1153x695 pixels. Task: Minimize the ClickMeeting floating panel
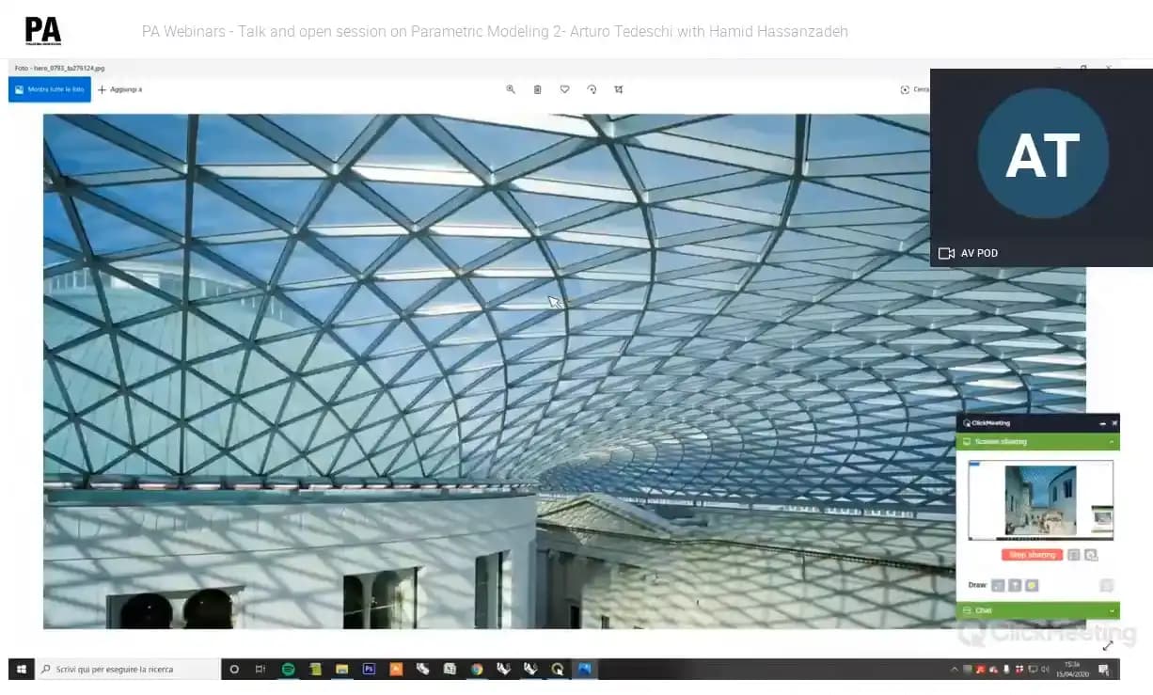pos(1102,423)
